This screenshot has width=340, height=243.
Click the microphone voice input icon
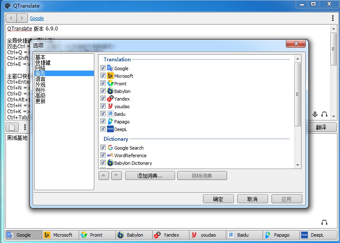pos(315,114)
